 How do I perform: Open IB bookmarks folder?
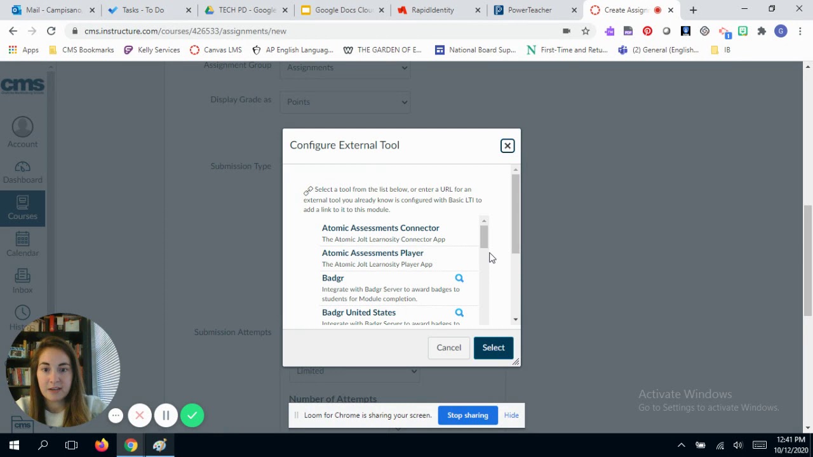point(720,50)
